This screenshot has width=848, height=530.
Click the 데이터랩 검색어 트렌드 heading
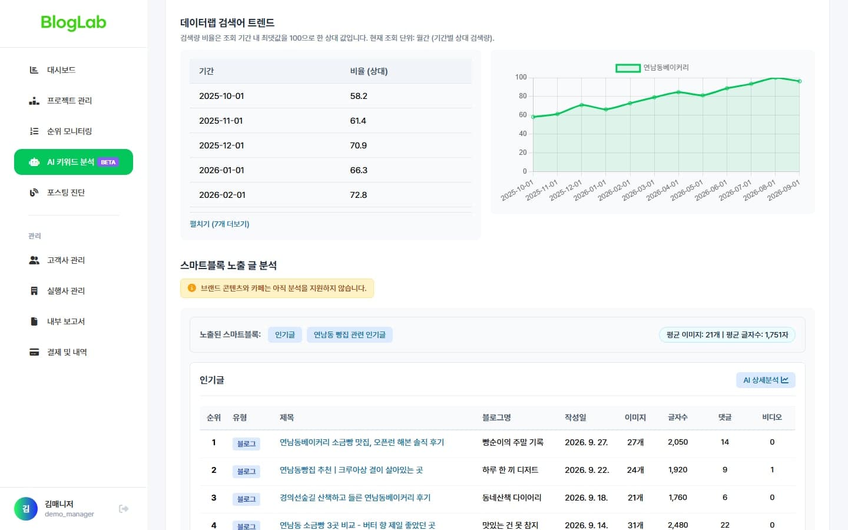point(227,23)
